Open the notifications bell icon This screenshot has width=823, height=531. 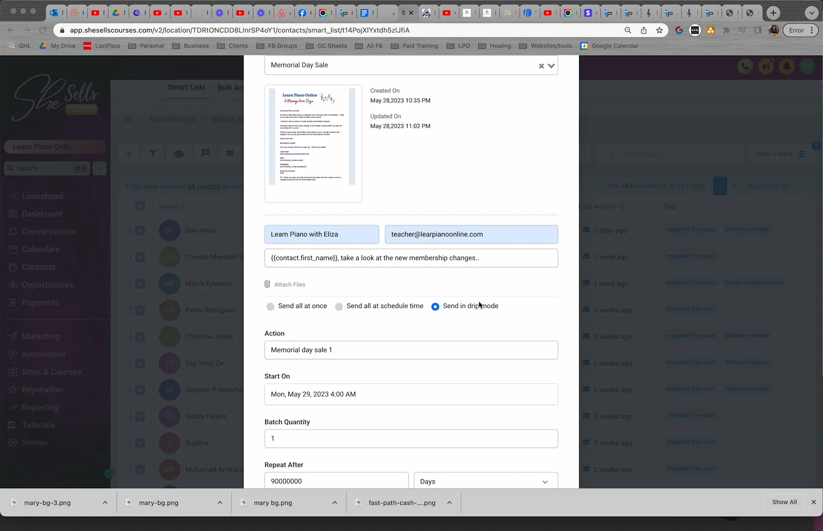coord(787,66)
